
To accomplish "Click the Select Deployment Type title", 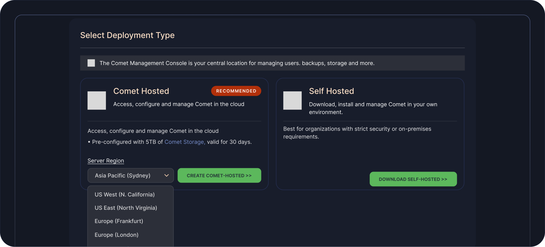I will pos(127,35).
